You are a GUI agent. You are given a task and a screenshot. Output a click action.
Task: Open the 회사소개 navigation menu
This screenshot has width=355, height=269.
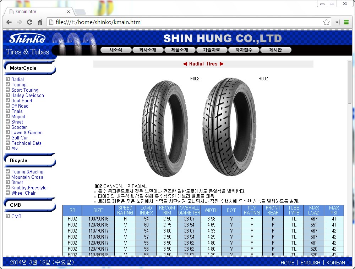click(148, 50)
